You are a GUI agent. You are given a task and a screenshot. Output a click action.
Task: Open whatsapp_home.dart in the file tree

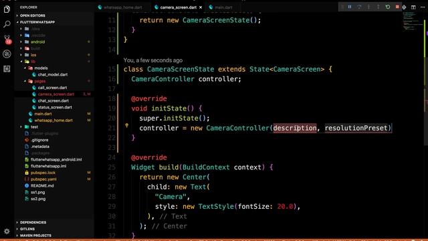pos(53,120)
